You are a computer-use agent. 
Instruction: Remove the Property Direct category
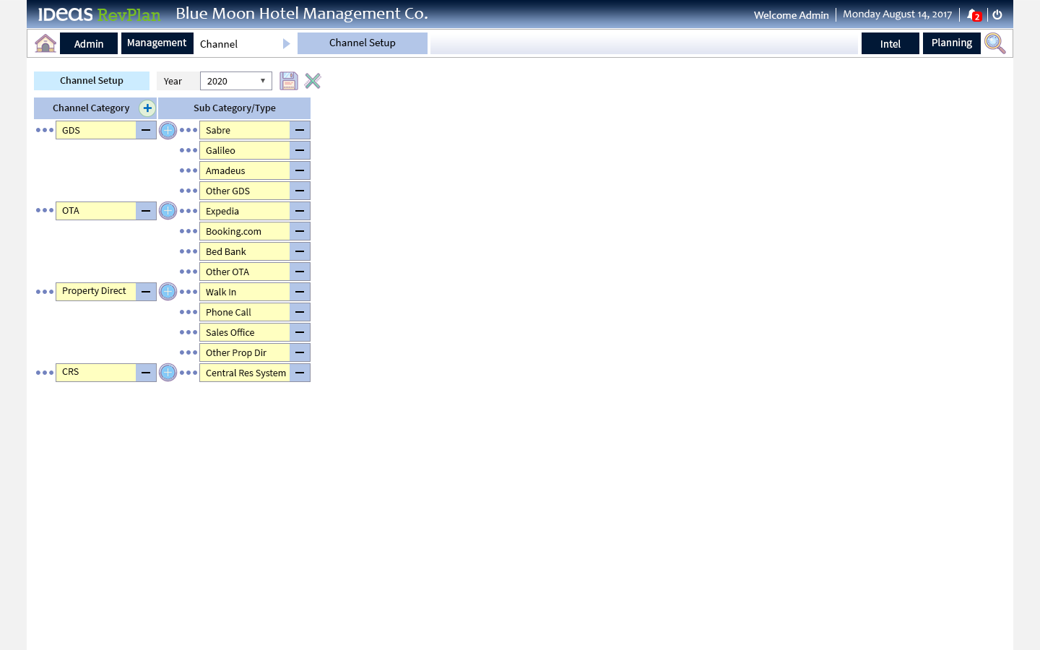[x=146, y=292]
